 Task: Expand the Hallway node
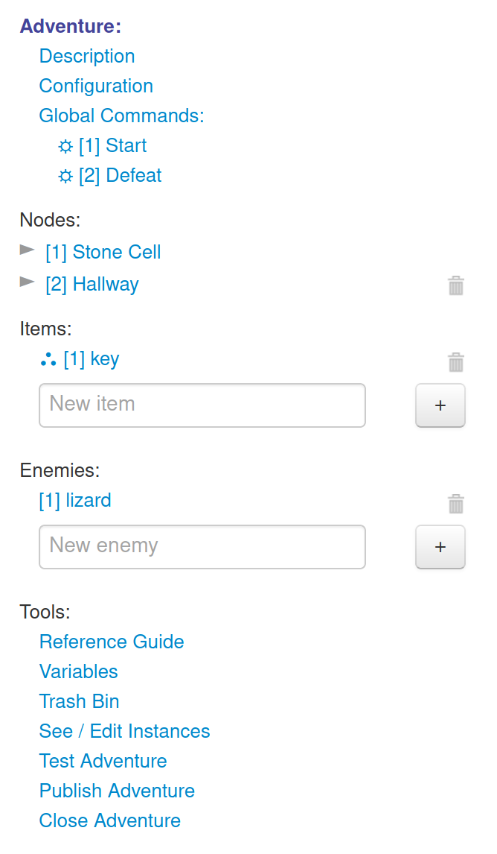(27, 282)
